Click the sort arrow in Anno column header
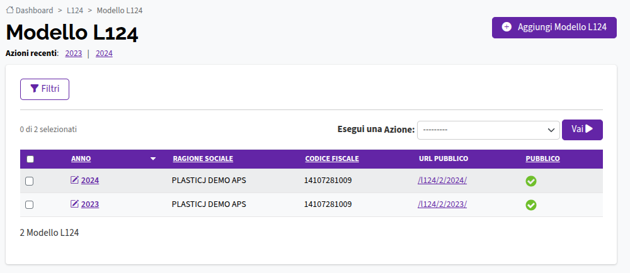This screenshot has height=273, width=630. 152,159
